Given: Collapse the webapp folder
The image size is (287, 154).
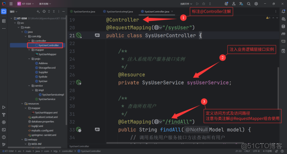Looking at the screenshot, I should pyautogui.click(x=22, y=139).
